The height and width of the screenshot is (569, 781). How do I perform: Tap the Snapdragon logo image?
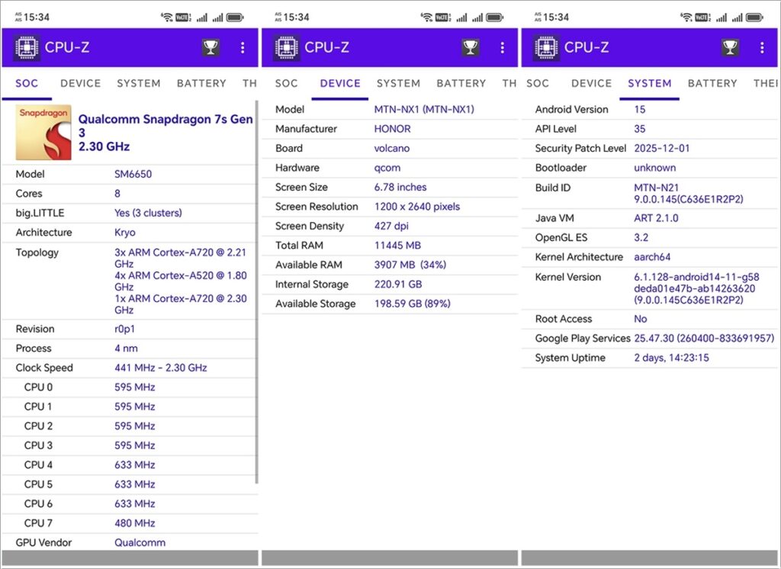pyautogui.click(x=43, y=133)
